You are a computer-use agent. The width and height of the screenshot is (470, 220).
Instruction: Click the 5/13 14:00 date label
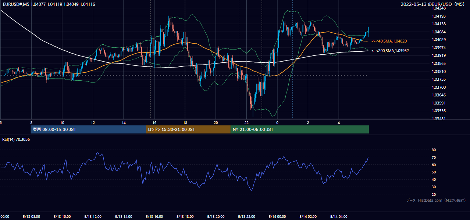pos(124,216)
